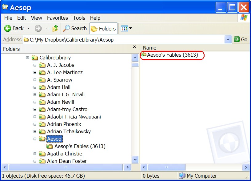Image resolution: width=251 pixels, height=181 pixels.
Task: Open the Favorites menu
Action: [x=58, y=18]
